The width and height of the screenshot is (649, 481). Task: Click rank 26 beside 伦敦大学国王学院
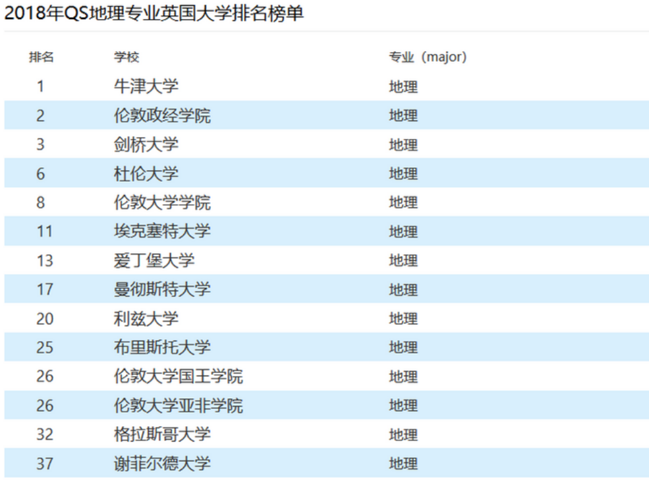(45, 376)
